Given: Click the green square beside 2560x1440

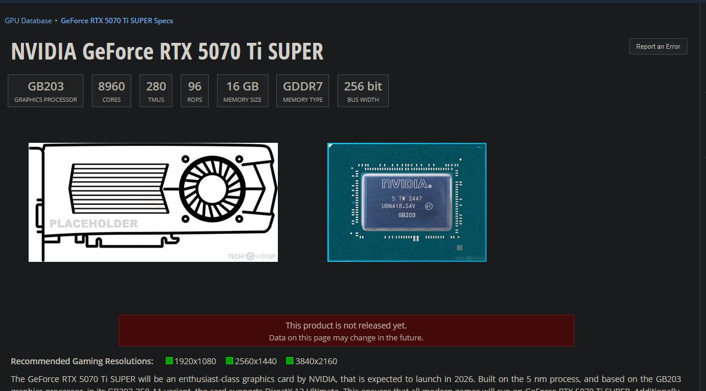Looking at the screenshot, I should 230,361.
